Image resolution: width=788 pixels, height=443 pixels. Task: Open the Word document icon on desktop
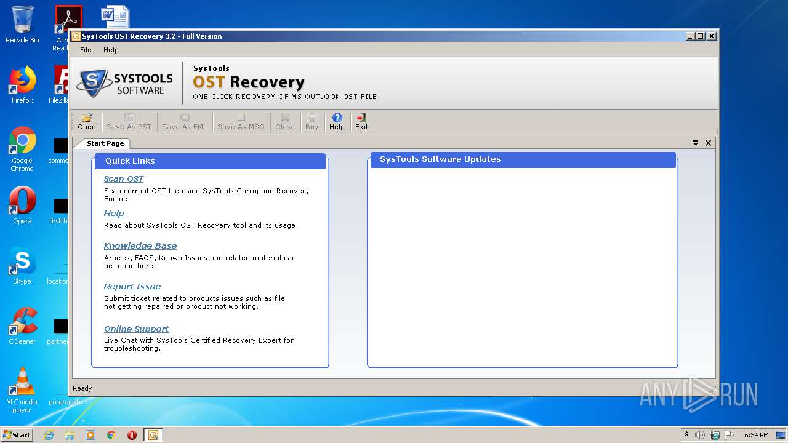click(115, 17)
